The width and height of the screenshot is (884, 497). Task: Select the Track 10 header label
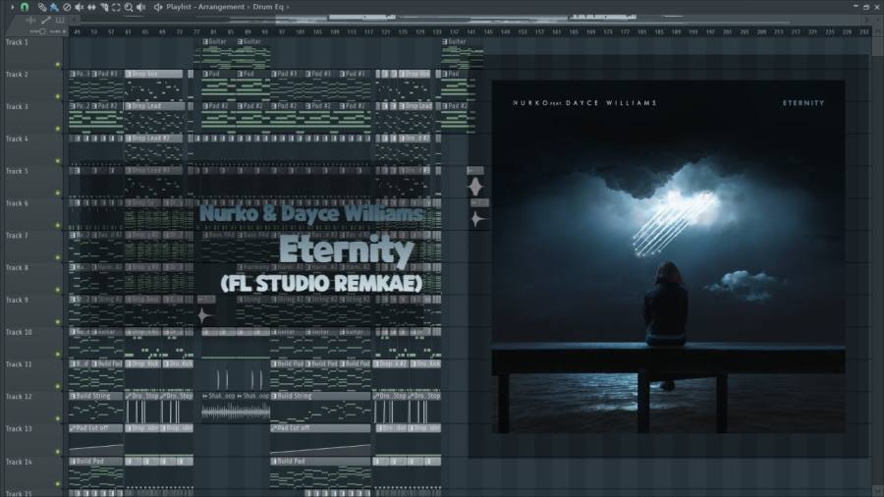pyautogui.click(x=19, y=332)
